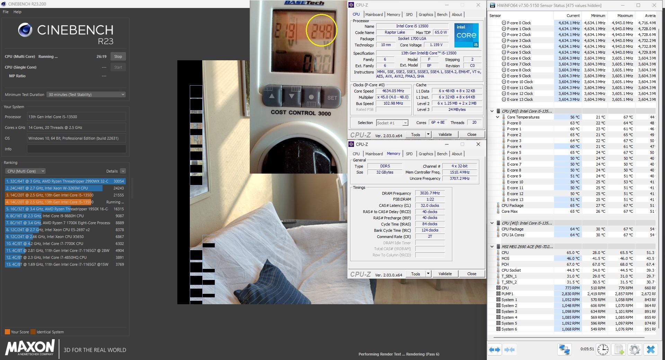Click Validate in lower CPU-Z window
665x360 pixels.
tap(445, 274)
